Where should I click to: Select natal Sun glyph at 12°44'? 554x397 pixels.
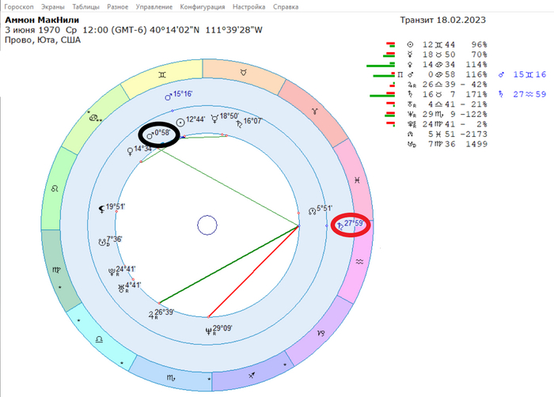180,123
